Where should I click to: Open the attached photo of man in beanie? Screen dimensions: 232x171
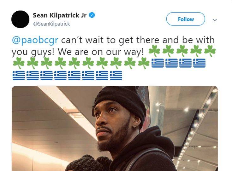click(115, 128)
